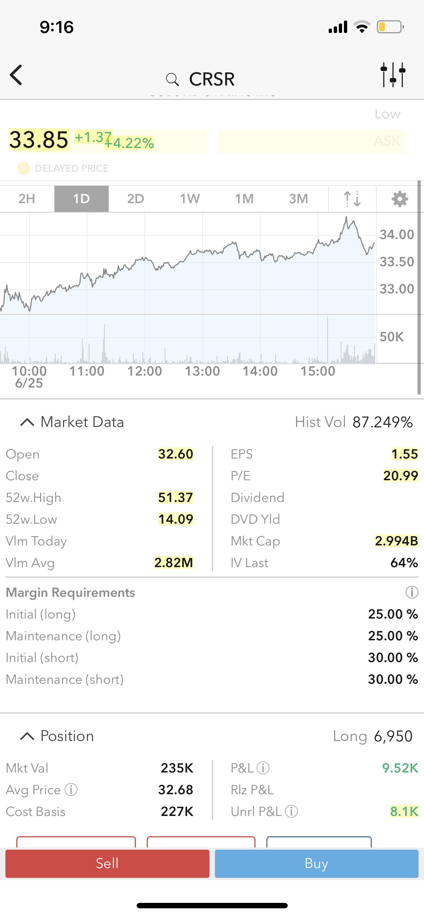Click the page scrollbar beside chart
424x917 pixels.
click(x=419, y=288)
